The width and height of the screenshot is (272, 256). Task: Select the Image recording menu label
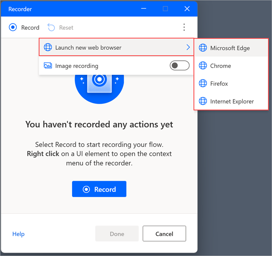(77, 66)
